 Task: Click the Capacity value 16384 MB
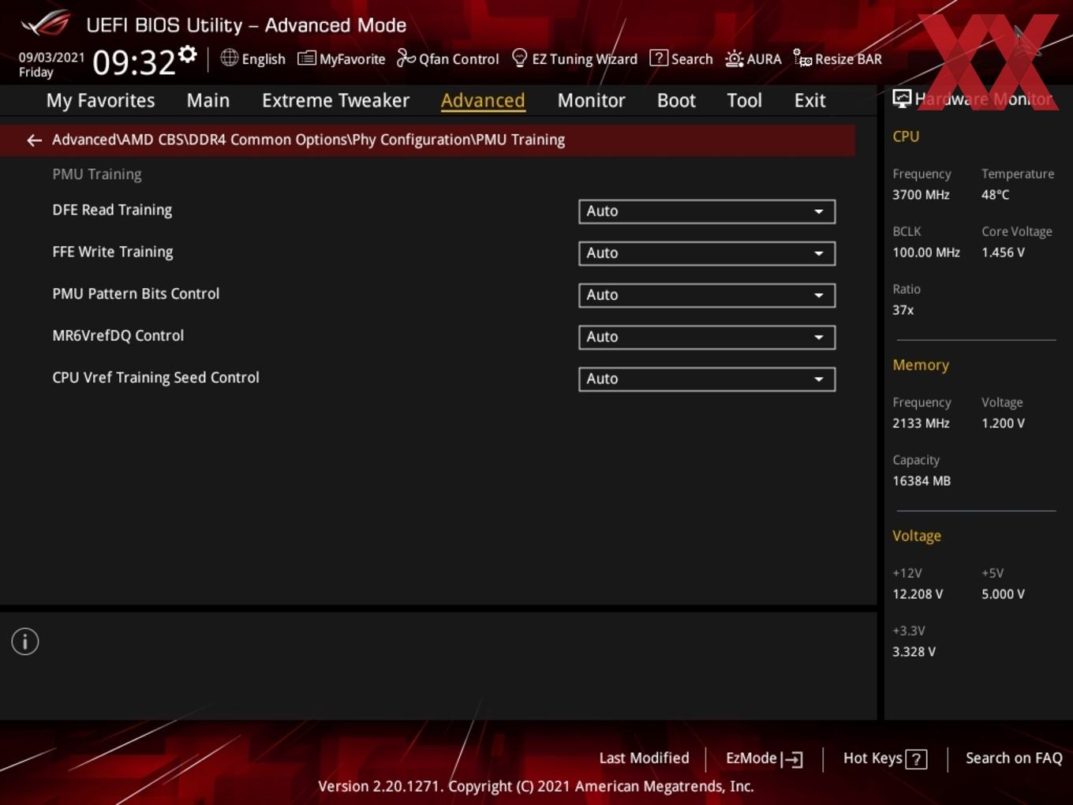(x=922, y=481)
